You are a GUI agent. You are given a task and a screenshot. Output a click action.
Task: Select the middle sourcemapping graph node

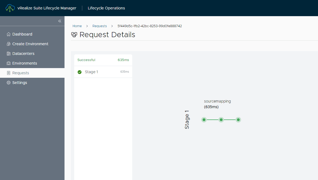[221, 119]
